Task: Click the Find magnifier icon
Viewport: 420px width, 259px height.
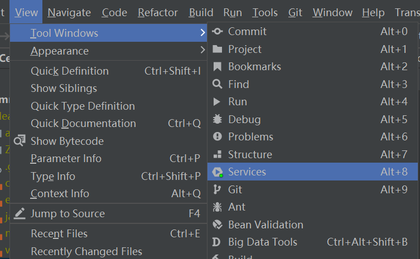Action: click(x=218, y=85)
